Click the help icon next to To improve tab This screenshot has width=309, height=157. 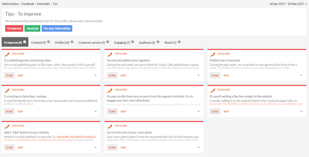25,42
